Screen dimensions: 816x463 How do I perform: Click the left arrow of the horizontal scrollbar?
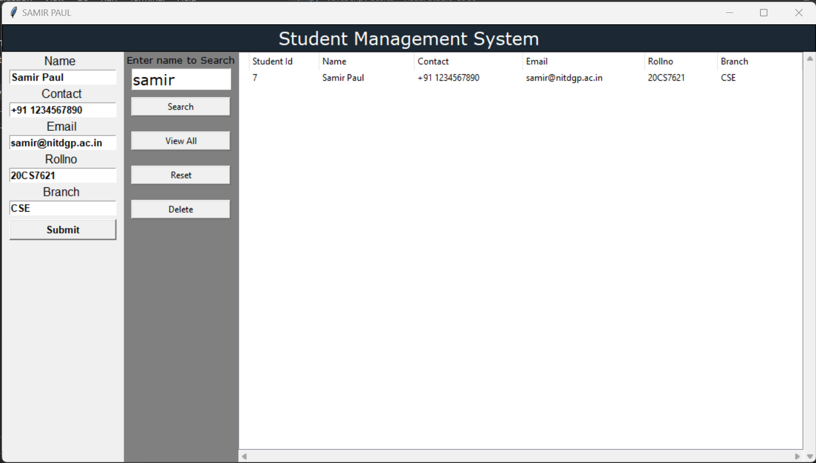pos(243,456)
